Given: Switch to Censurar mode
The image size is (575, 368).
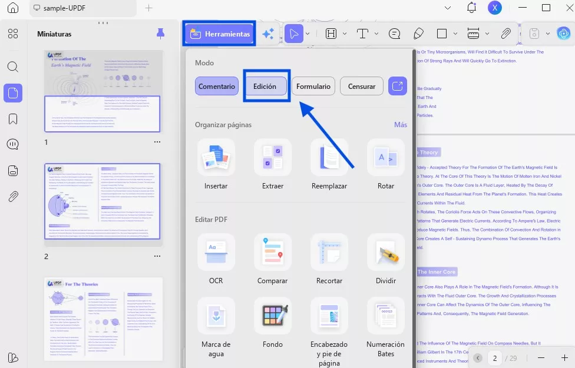Looking at the screenshot, I should click(362, 86).
